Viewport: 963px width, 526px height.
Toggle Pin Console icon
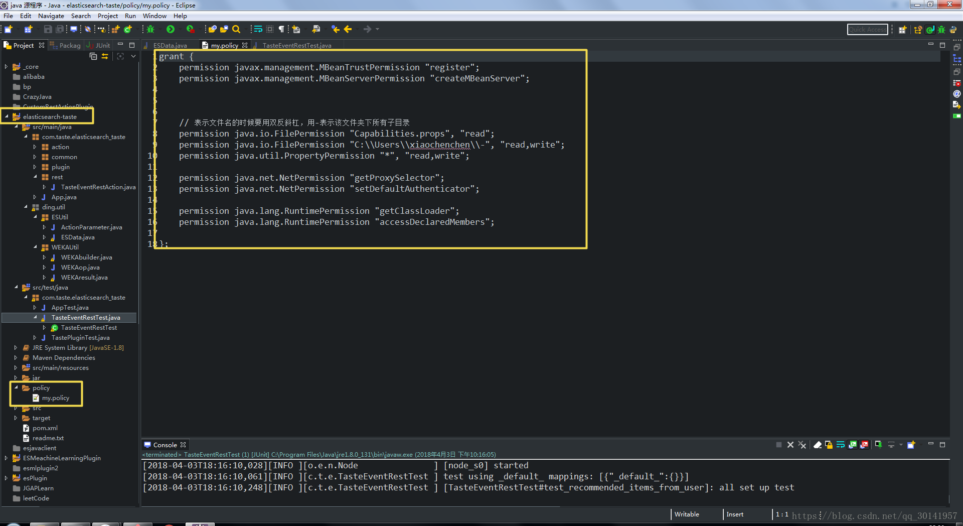coord(878,445)
